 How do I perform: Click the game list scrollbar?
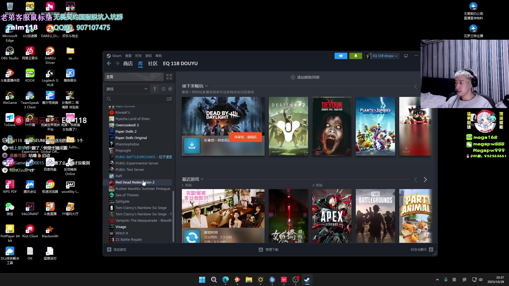pyautogui.click(x=173, y=216)
